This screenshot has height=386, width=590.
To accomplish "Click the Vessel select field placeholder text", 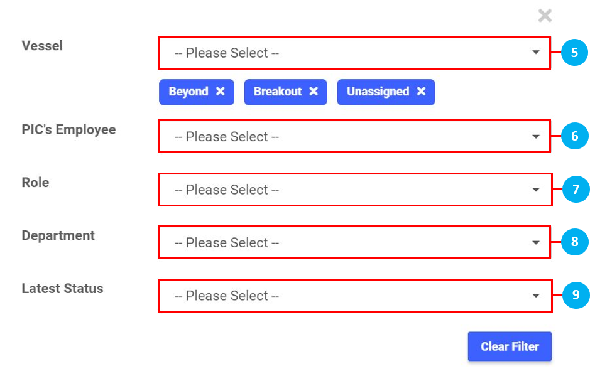I will [227, 53].
